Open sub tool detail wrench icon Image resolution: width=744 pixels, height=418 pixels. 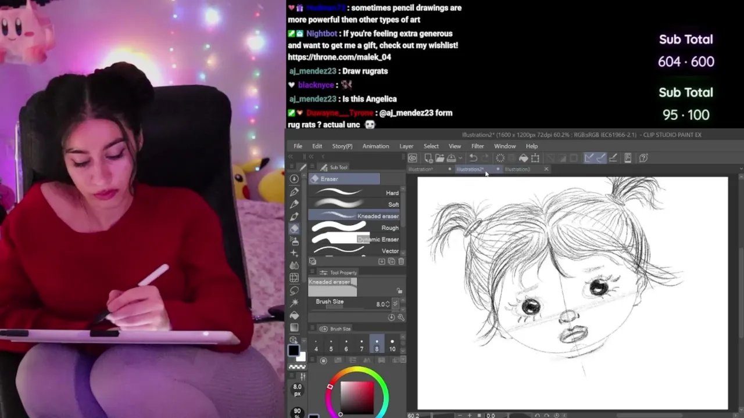click(401, 318)
